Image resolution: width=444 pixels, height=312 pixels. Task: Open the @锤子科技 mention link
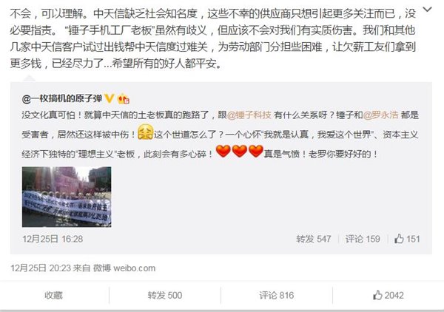pos(249,115)
